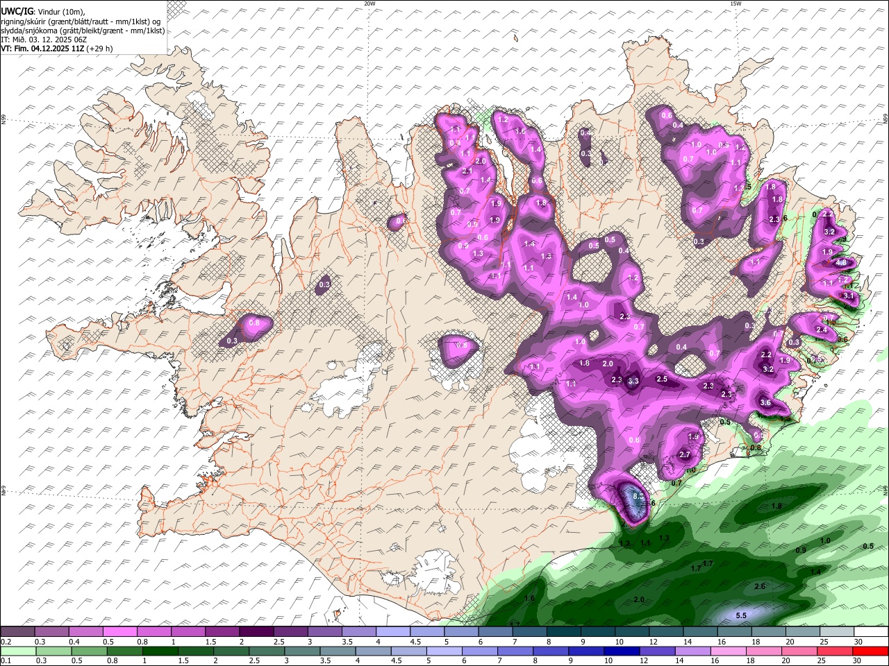This screenshot has height=666, width=889.
Task: Click the dark green rain swatch between 1 and 1.5
Action: [x=160, y=651]
